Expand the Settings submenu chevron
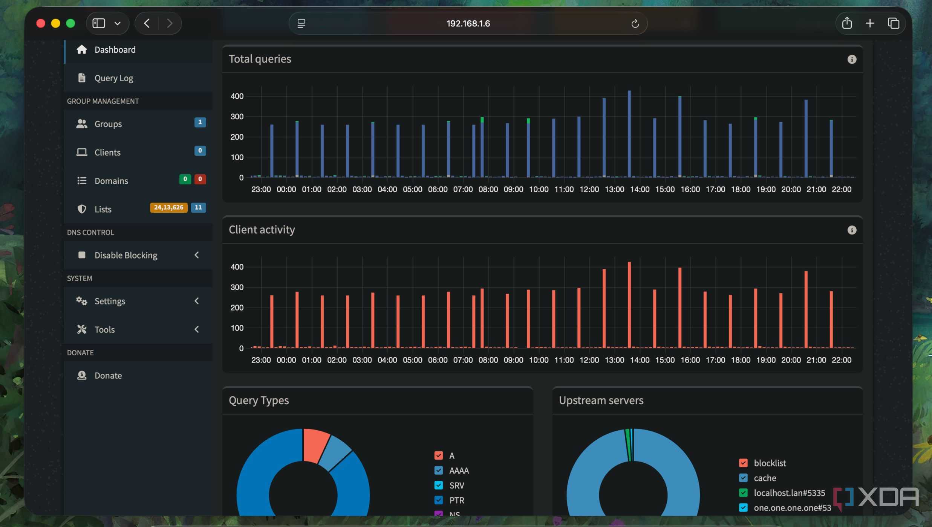The width and height of the screenshot is (932, 527). [x=196, y=301]
